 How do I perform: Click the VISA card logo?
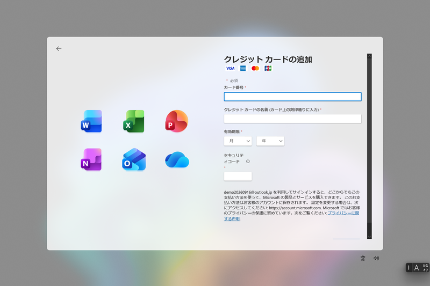click(x=230, y=69)
